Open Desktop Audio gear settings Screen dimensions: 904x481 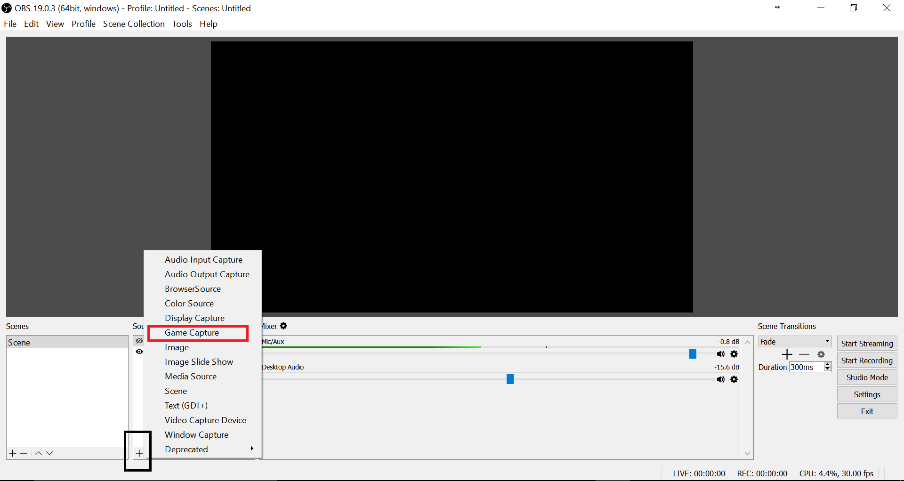(x=734, y=379)
